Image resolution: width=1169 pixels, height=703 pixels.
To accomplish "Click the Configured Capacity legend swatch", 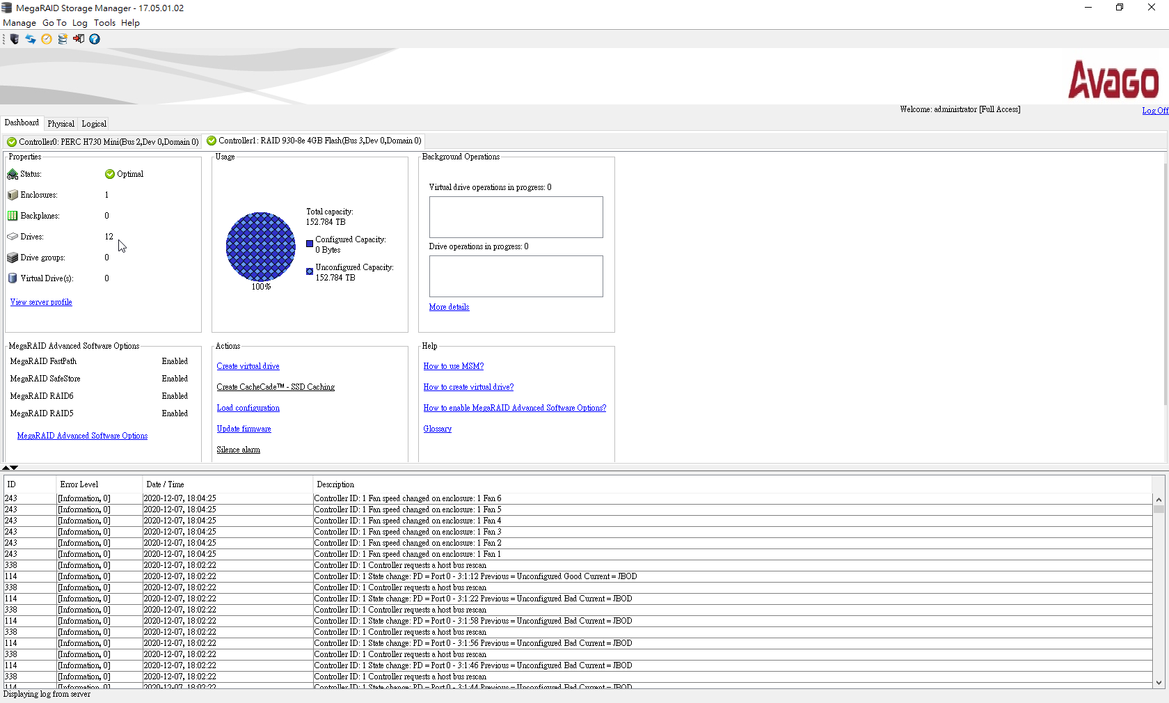I will pyautogui.click(x=310, y=244).
